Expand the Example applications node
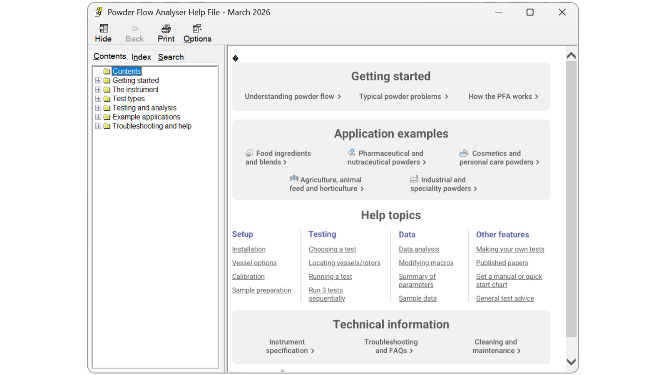 98,117
